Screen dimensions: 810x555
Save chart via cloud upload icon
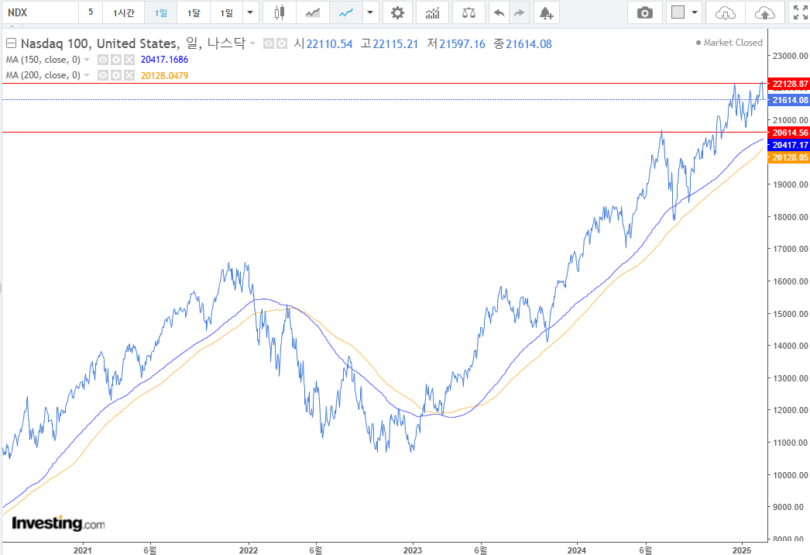tap(765, 12)
